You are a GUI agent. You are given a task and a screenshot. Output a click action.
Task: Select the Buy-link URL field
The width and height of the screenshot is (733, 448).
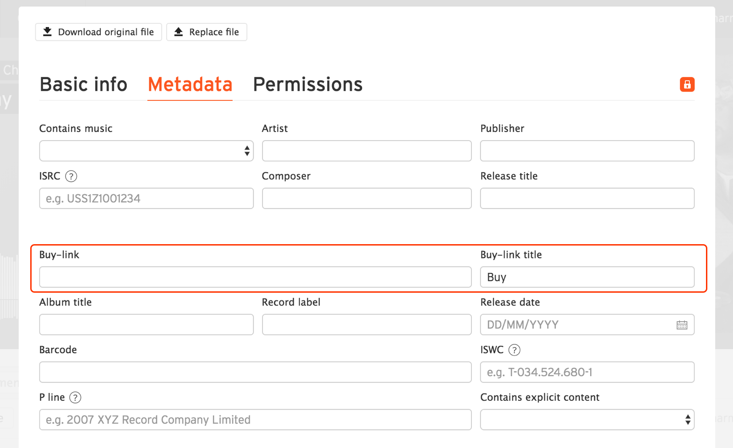(x=255, y=277)
